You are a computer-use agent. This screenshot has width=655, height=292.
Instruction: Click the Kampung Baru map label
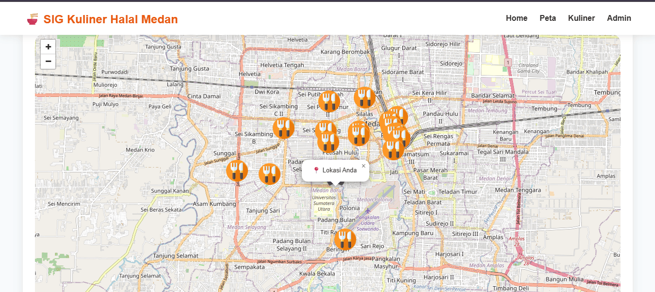coord(413,233)
